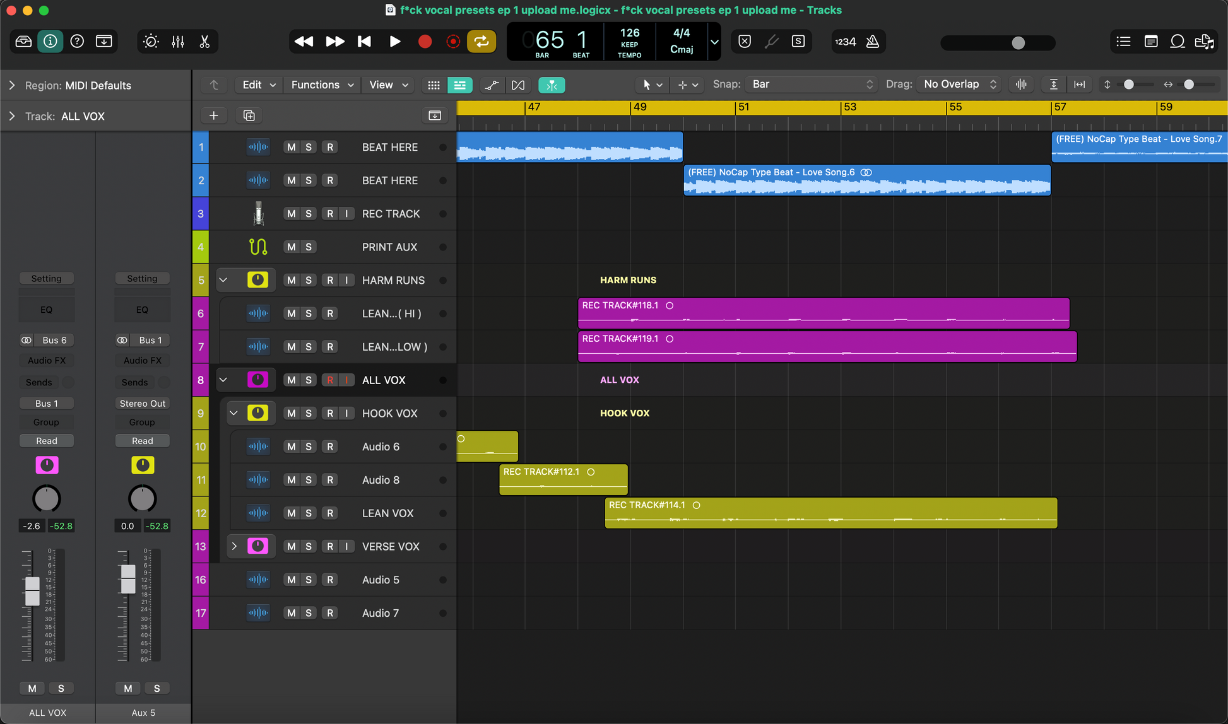Select the REC TRACK#114.1 region

(x=831, y=513)
